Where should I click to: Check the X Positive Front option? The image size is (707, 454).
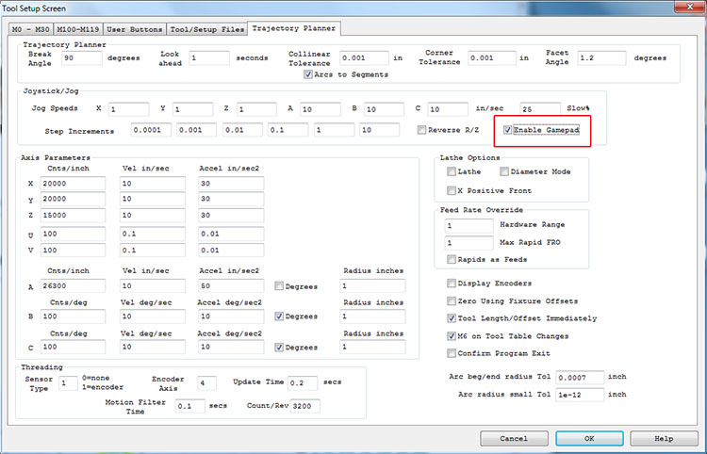click(451, 190)
